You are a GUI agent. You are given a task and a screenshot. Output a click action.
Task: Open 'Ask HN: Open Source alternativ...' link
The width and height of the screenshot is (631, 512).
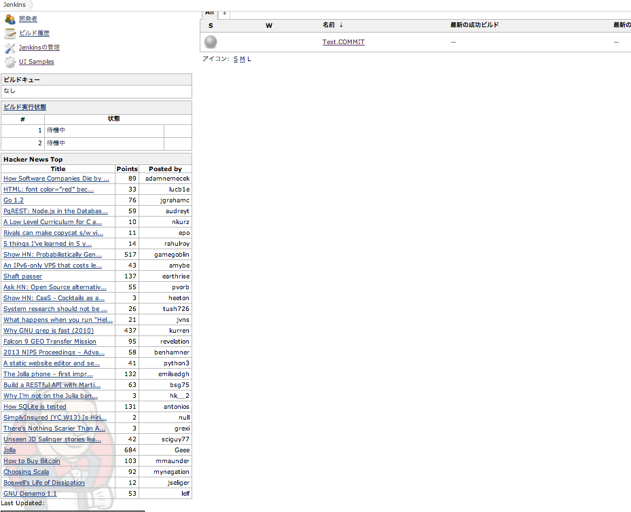point(55,287)
